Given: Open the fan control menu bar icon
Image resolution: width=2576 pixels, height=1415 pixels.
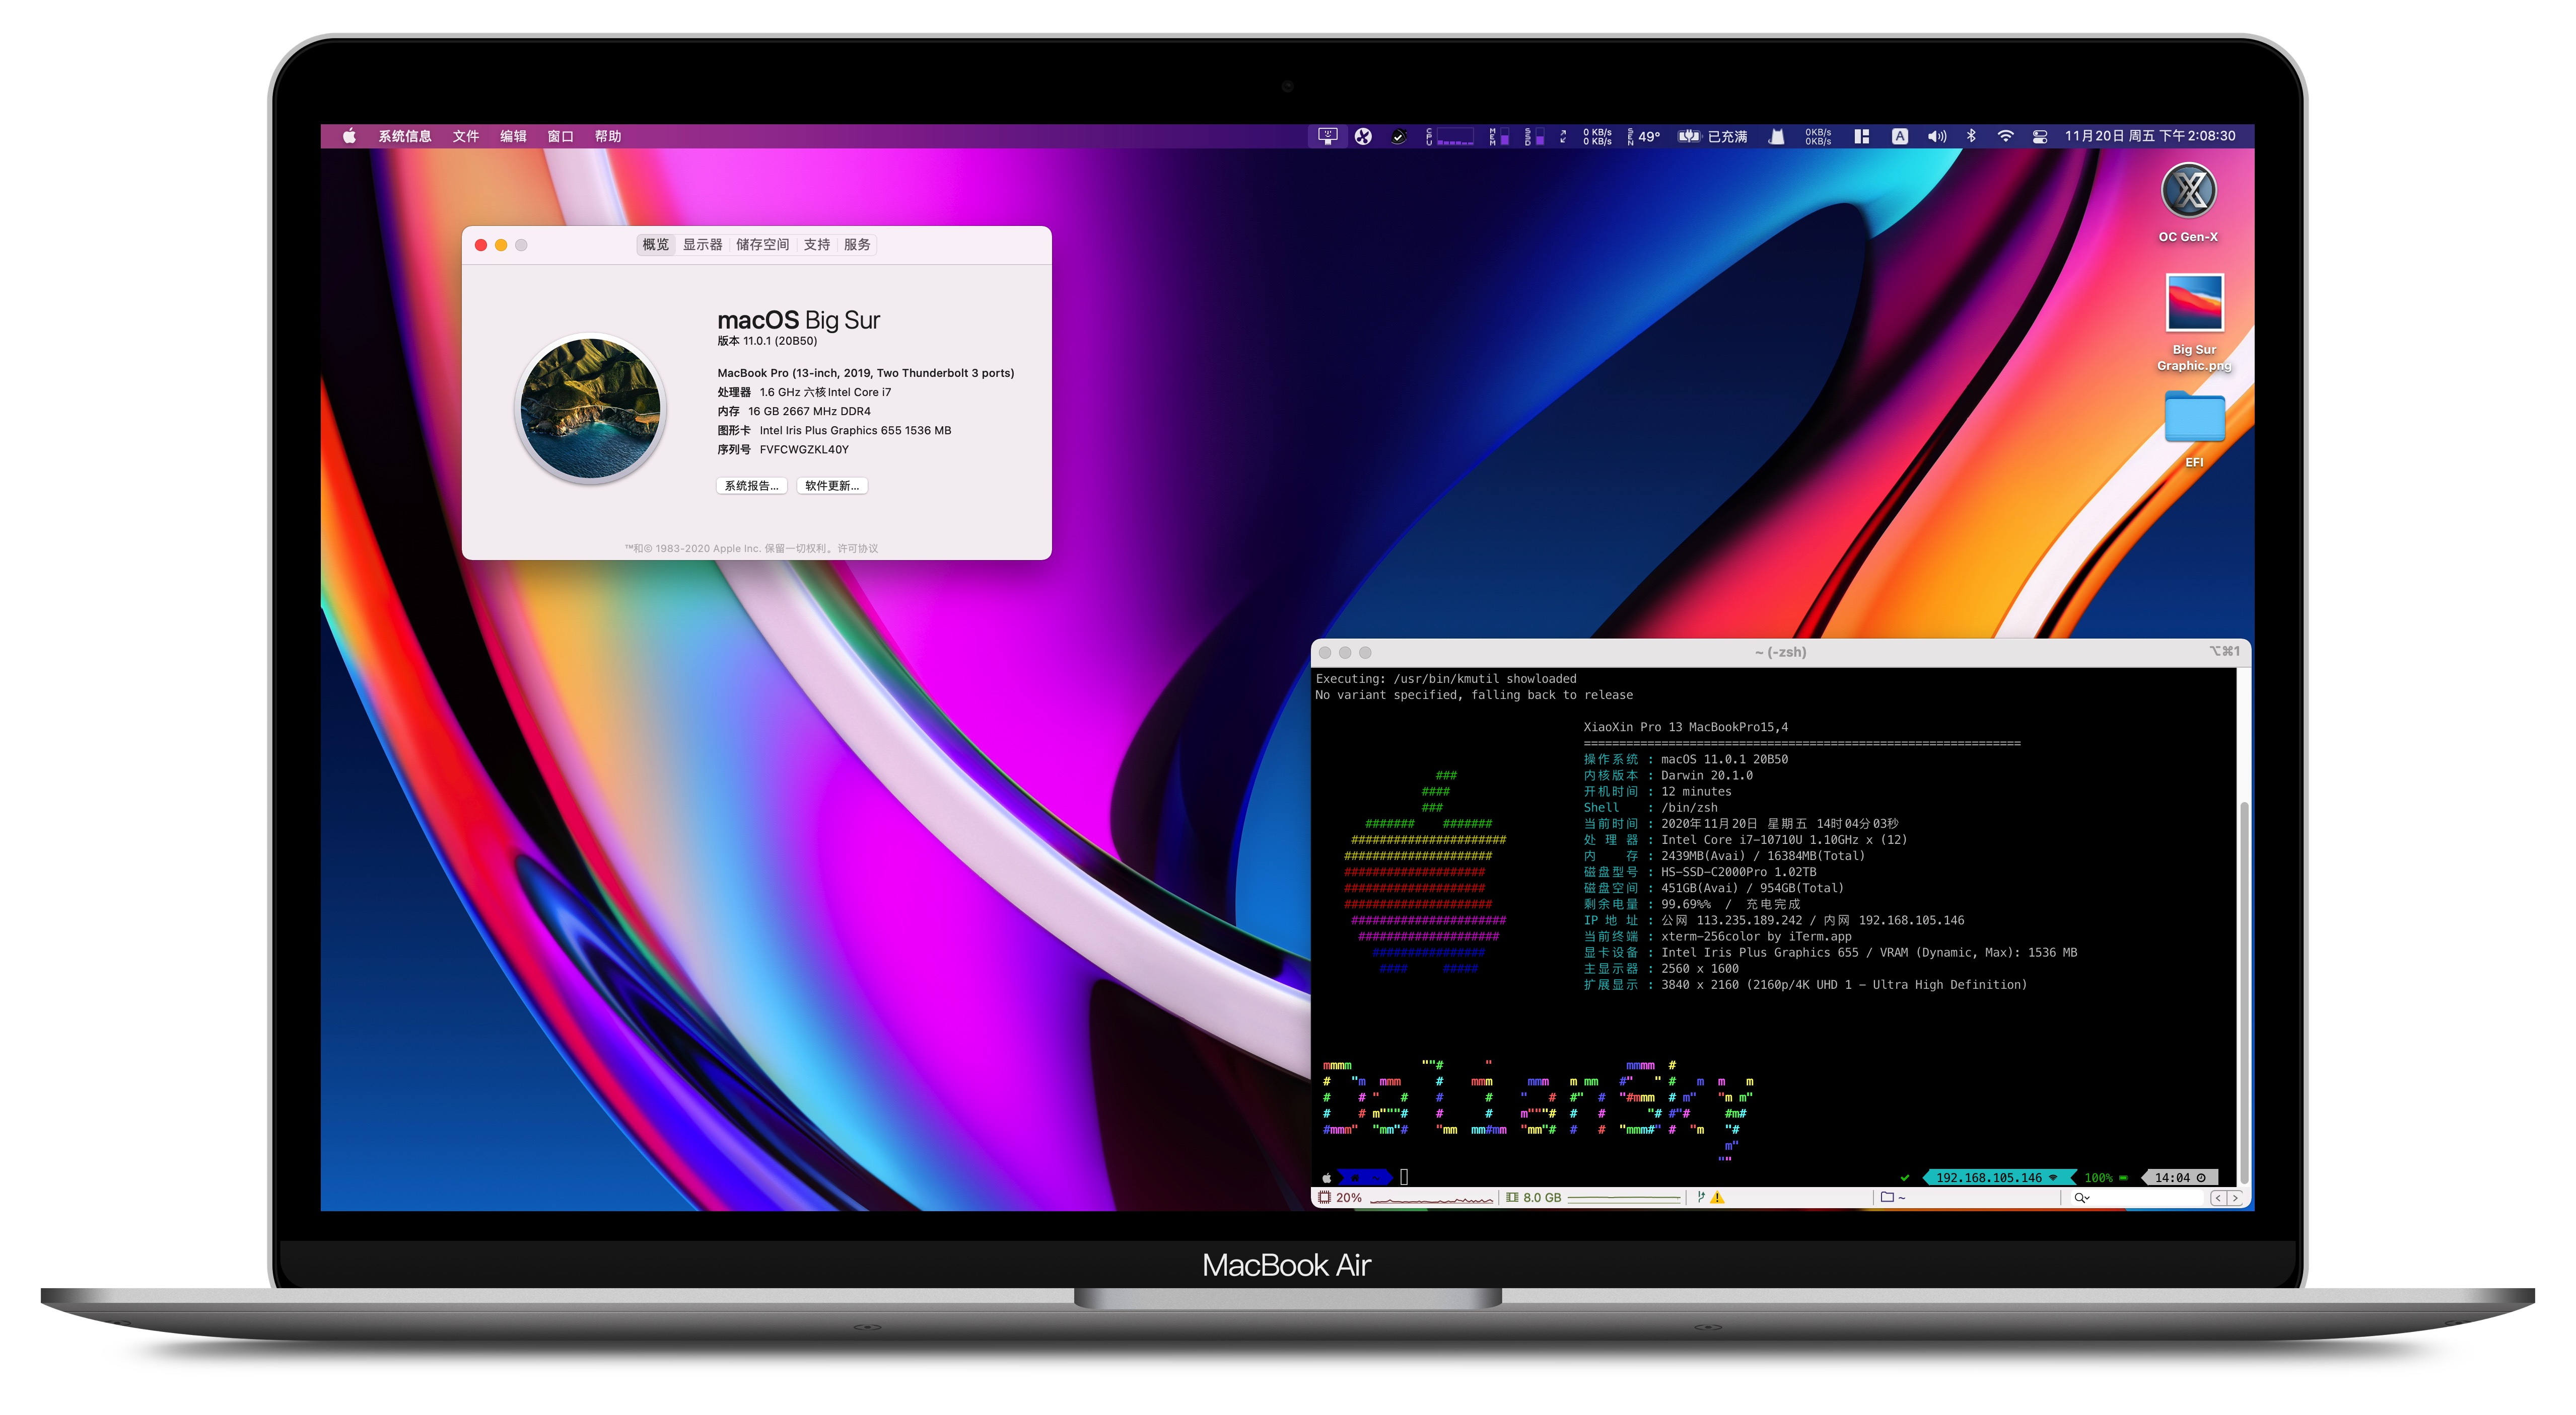Looking at the screenshot, I should (1363, 136).
